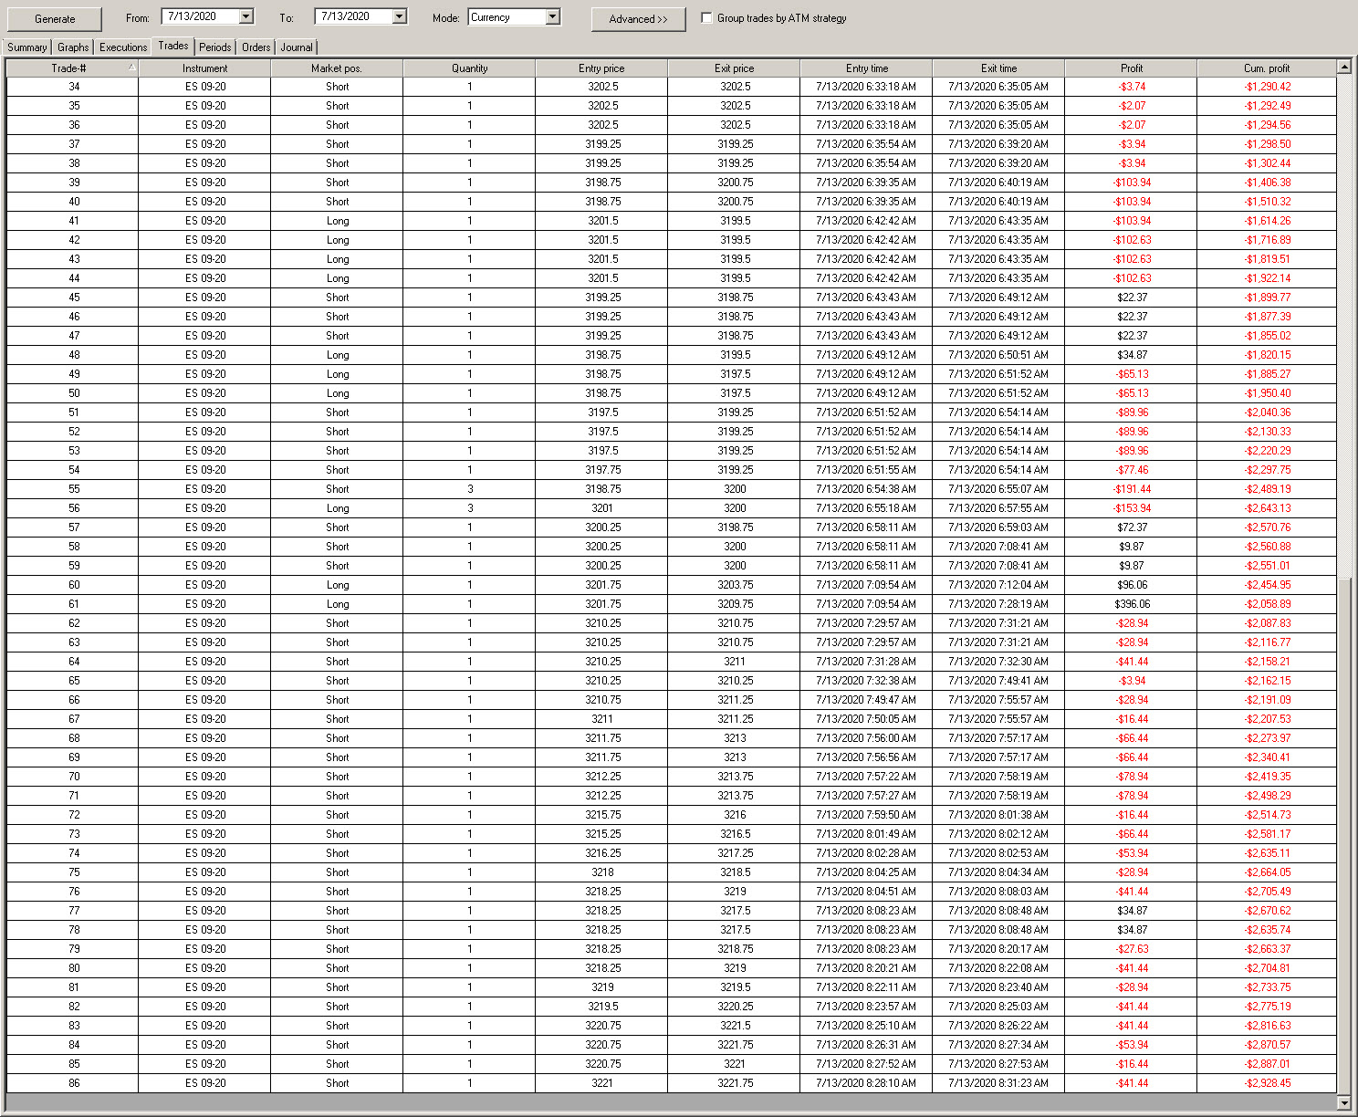Click entry price 3220.75 of trade 85
1358x1117 pixels.
pos(602,1064)
